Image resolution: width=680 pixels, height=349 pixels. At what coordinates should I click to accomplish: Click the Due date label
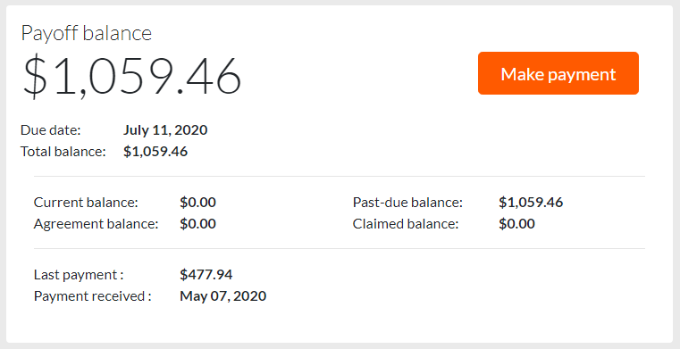pyautogui.click(x=51, y=130)
